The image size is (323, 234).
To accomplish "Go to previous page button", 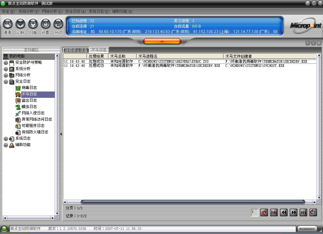I will (x=284, y=212).
